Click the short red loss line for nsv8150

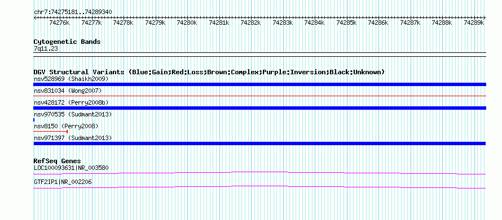[x=51, y=132]
